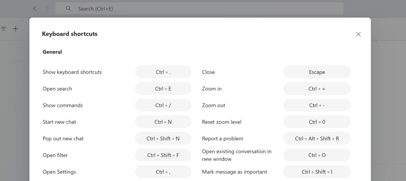Click the Ctrl + = zoom in pill
Screen dimensions: 406x181
[x=317, y=89]
